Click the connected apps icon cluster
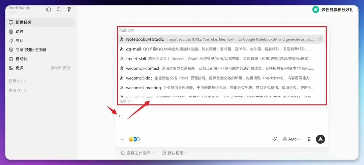The image size is (364, 165). click(x=134, y=139)
